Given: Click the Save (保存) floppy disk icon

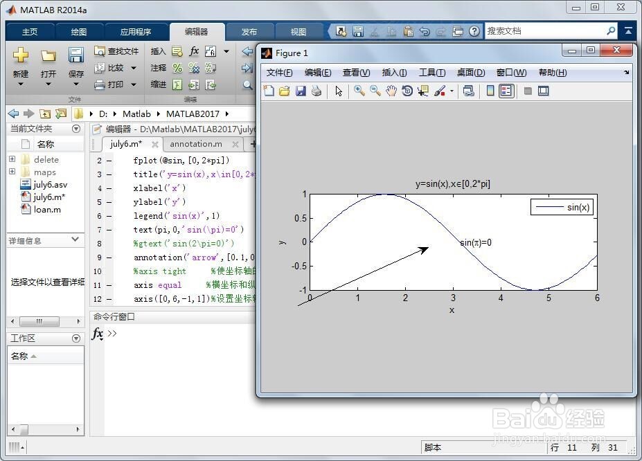Looking at the screenshot, I should [75, 55].
